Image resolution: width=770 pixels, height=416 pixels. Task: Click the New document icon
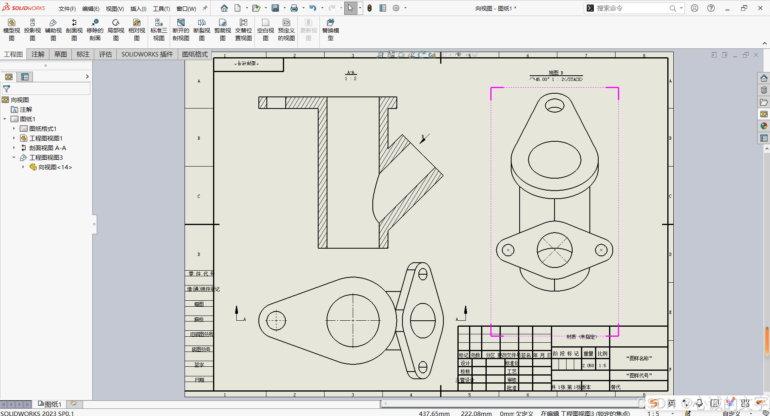[238, 8]
